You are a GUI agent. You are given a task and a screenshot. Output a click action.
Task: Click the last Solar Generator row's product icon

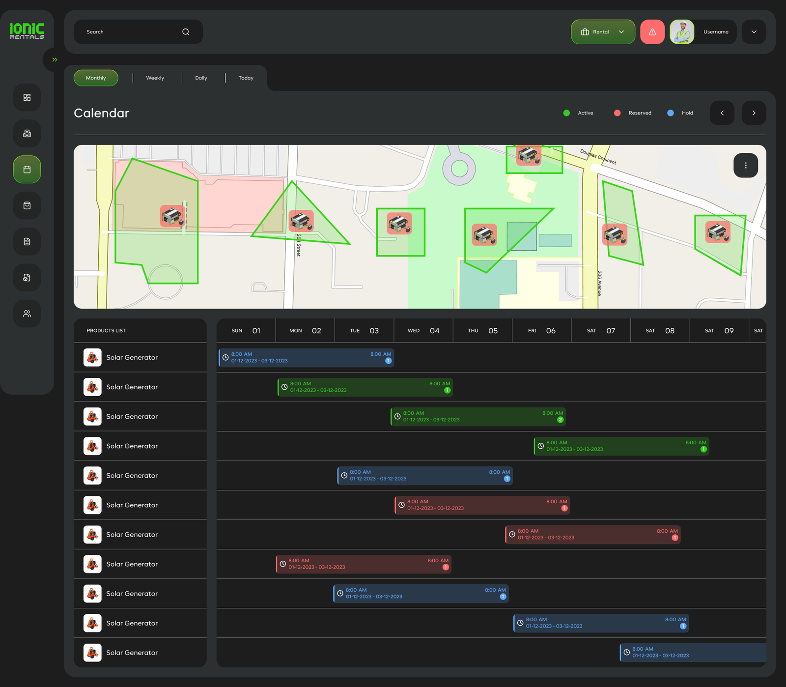click(x=92, y=653)
